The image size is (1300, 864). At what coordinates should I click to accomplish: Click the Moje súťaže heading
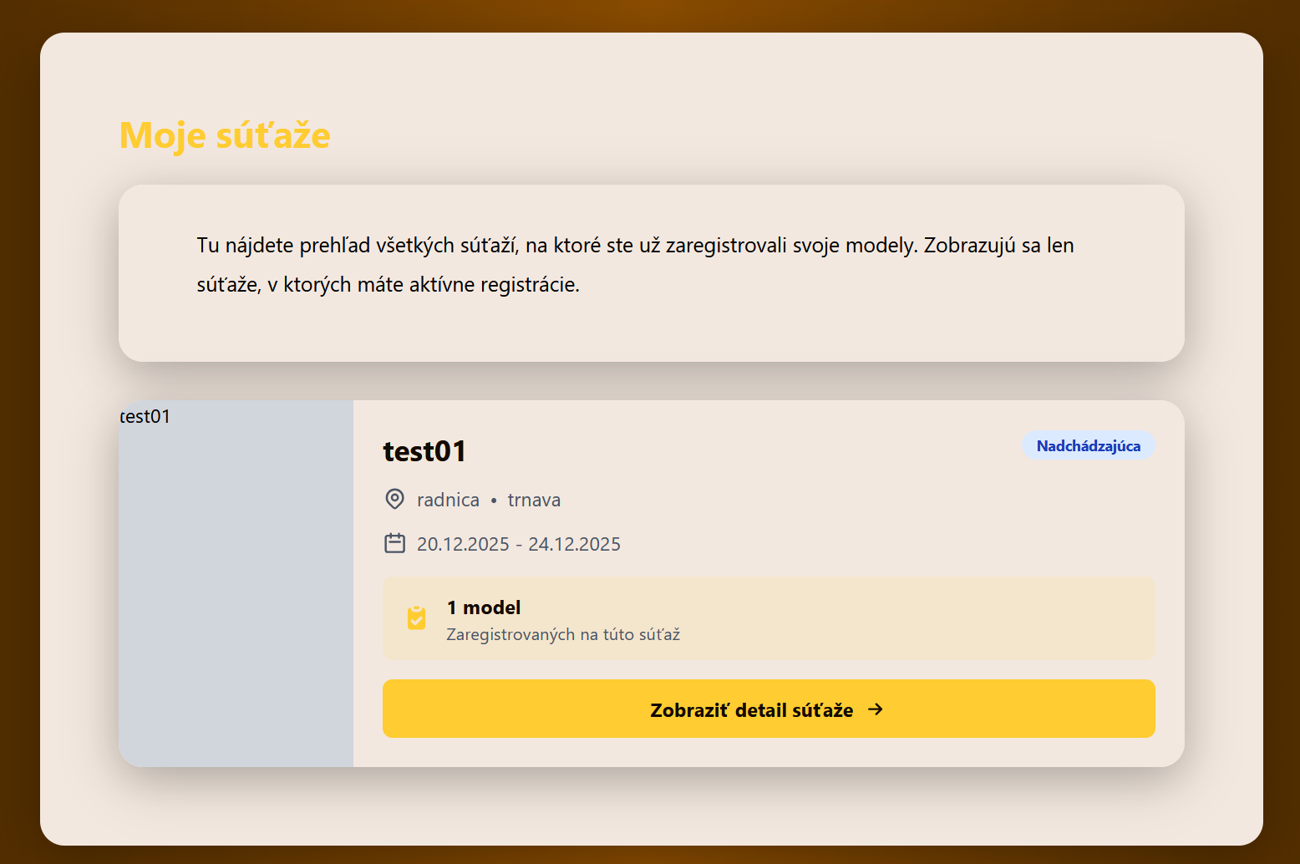point(225,135)
